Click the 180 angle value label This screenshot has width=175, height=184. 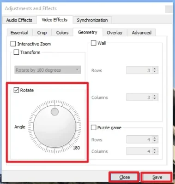pyautogui.click(x=76, y=148)
